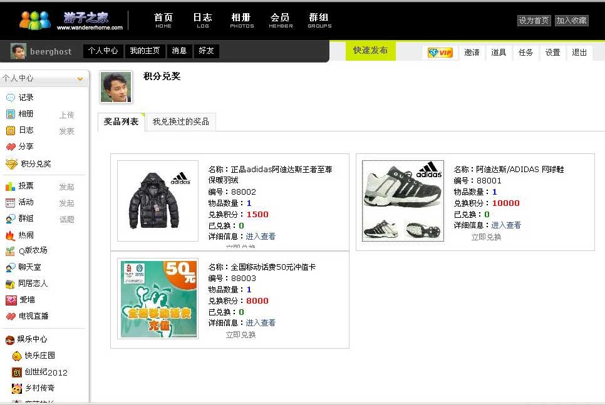Switch to the 奖品列表 tab
Image resolution: width=605 pixels, height=405 pixels.
point(121,122)
